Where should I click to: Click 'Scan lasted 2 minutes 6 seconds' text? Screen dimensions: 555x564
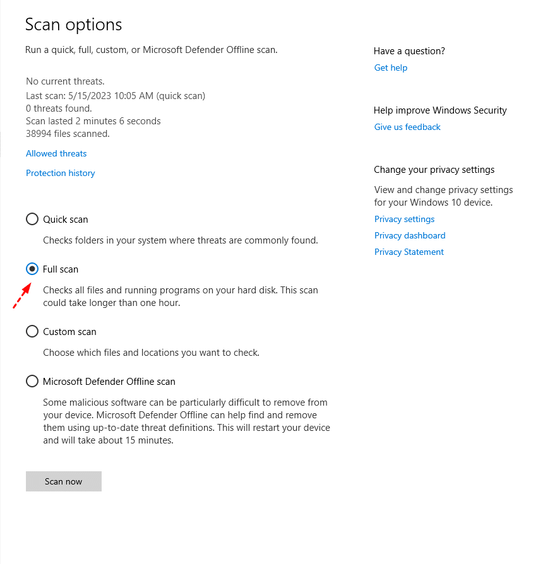click(93, 121)
